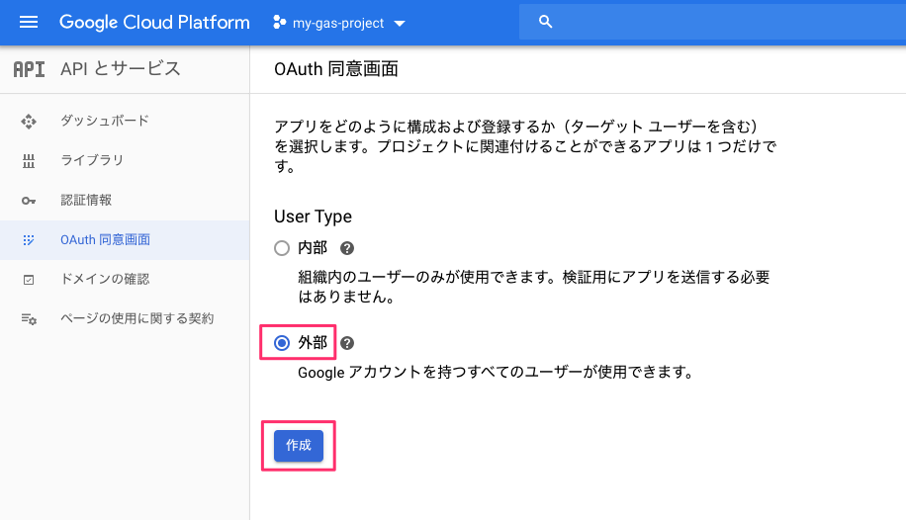The height and width of the screenshot is (520, 906).
Task: Select the 外部 user type radio
Action: (x=282, y=343)
